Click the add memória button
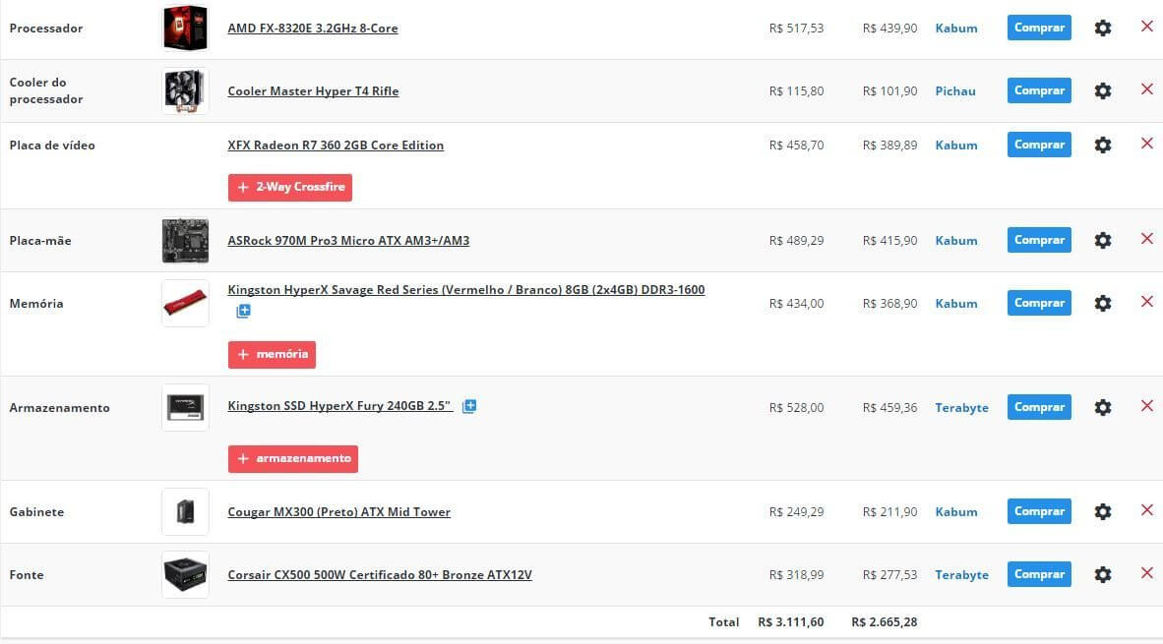This screenshot has height=644, width=1163. tap(272, 354)
